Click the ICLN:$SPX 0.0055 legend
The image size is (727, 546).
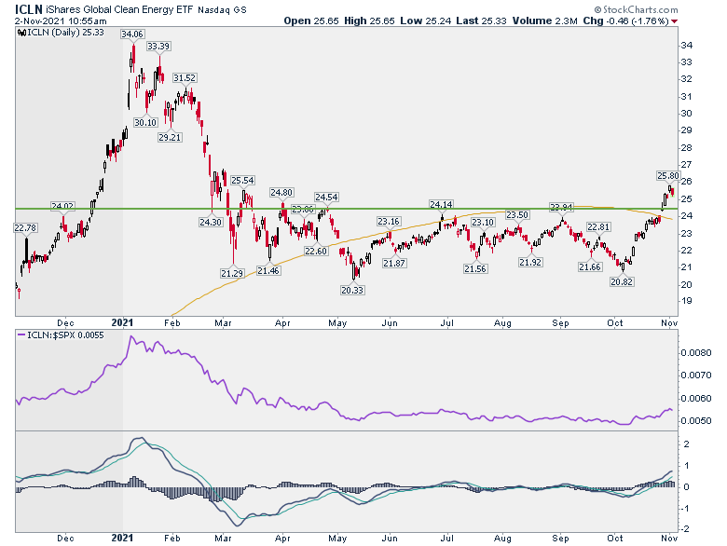[x=61, y=334]
